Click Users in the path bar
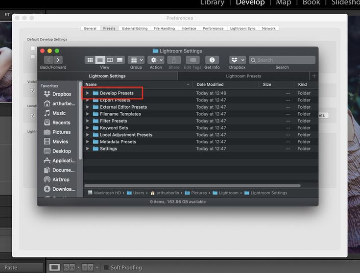Image resolution: width=360 pixels, height=273 pixels. (x=136, y=193)
